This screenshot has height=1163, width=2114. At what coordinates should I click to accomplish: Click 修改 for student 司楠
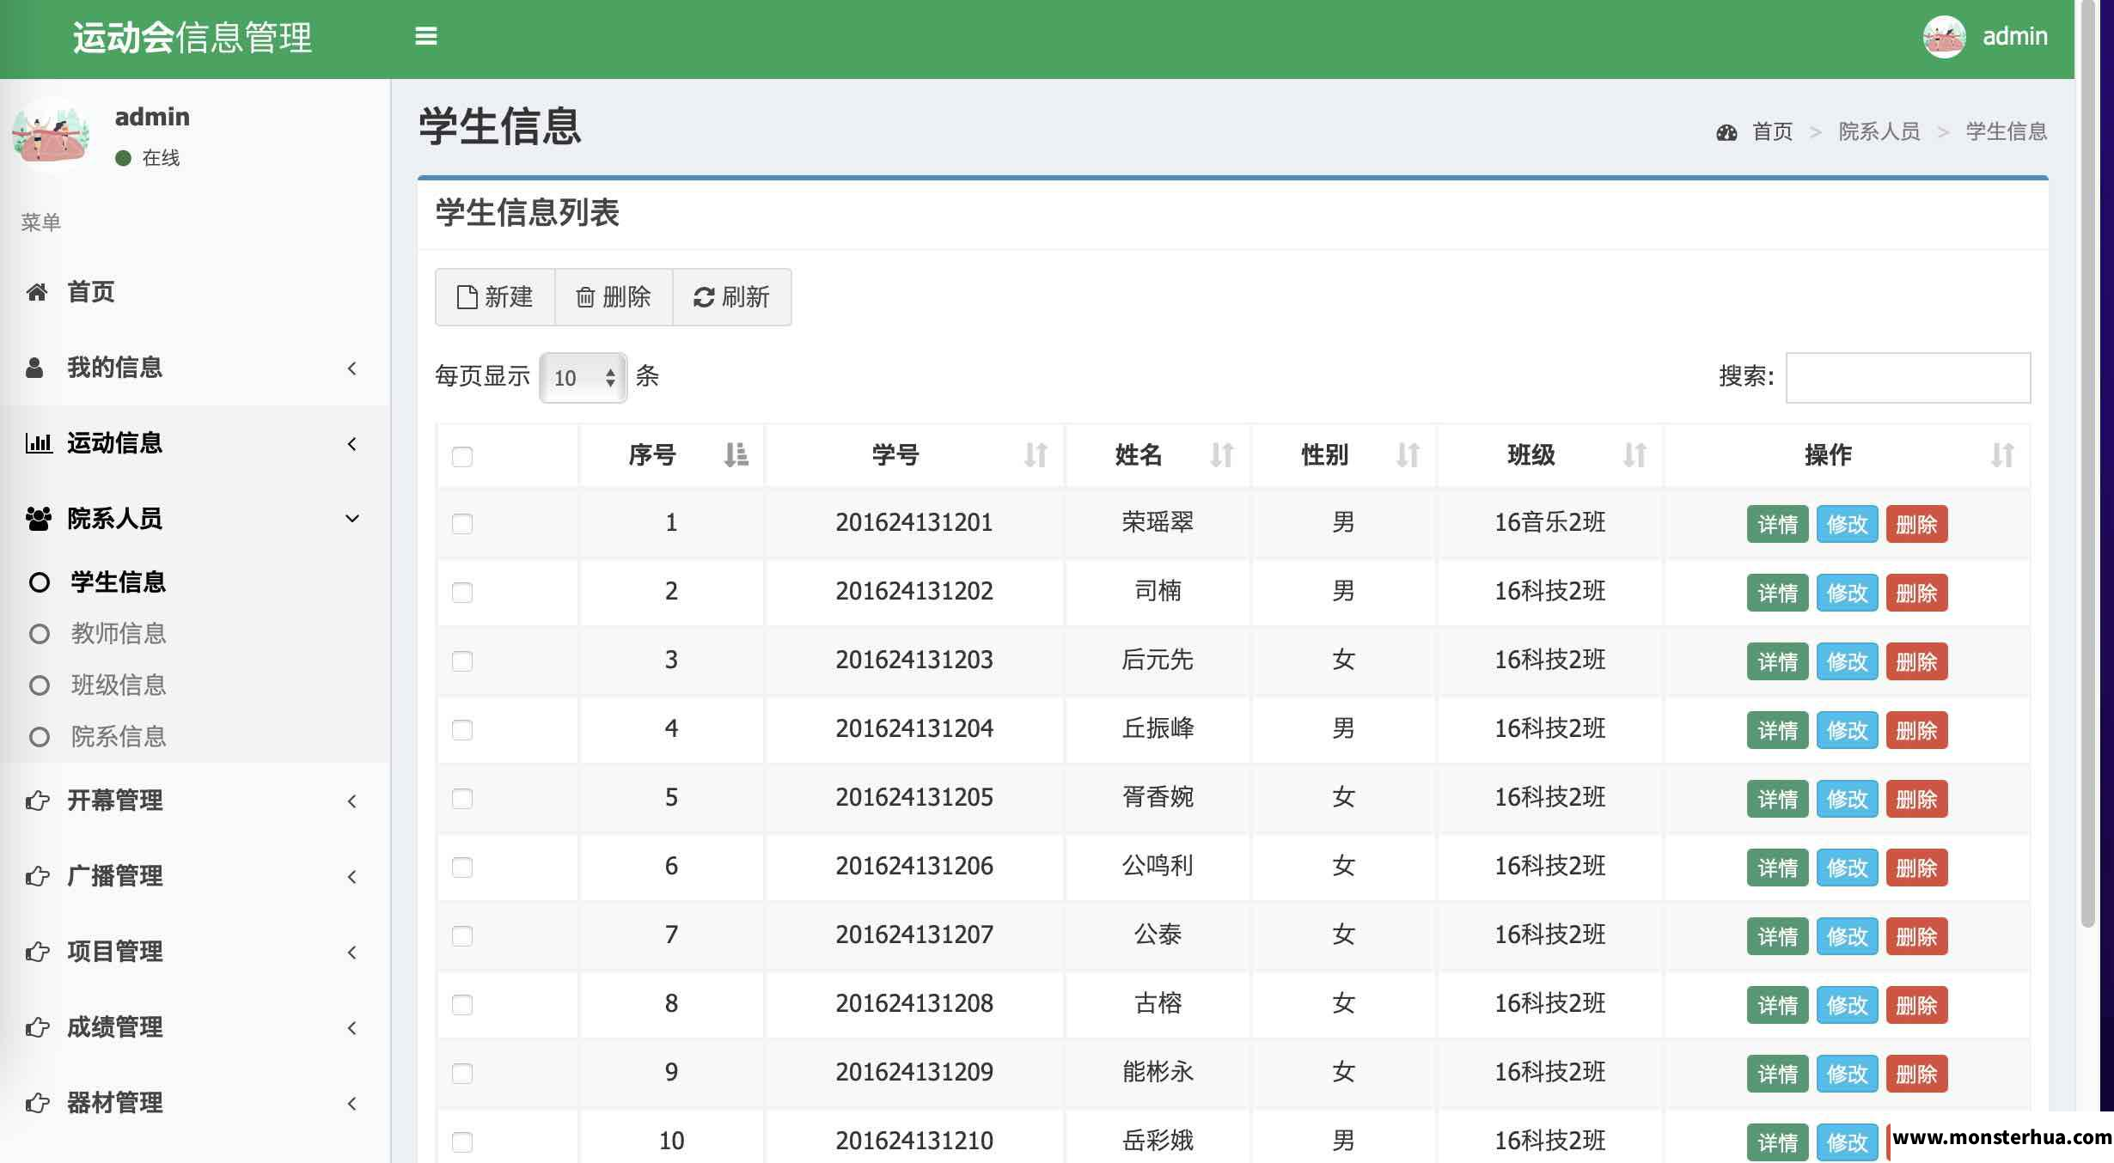(1847, 593)
